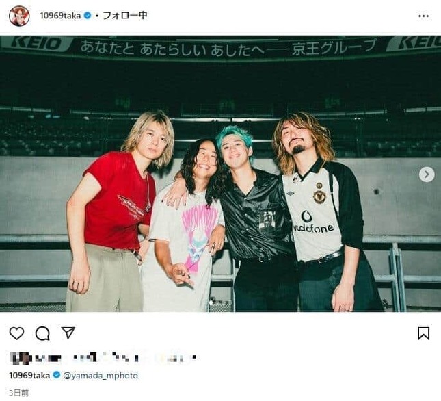Click the verified badge beside the header username

[x=87, y=16]
